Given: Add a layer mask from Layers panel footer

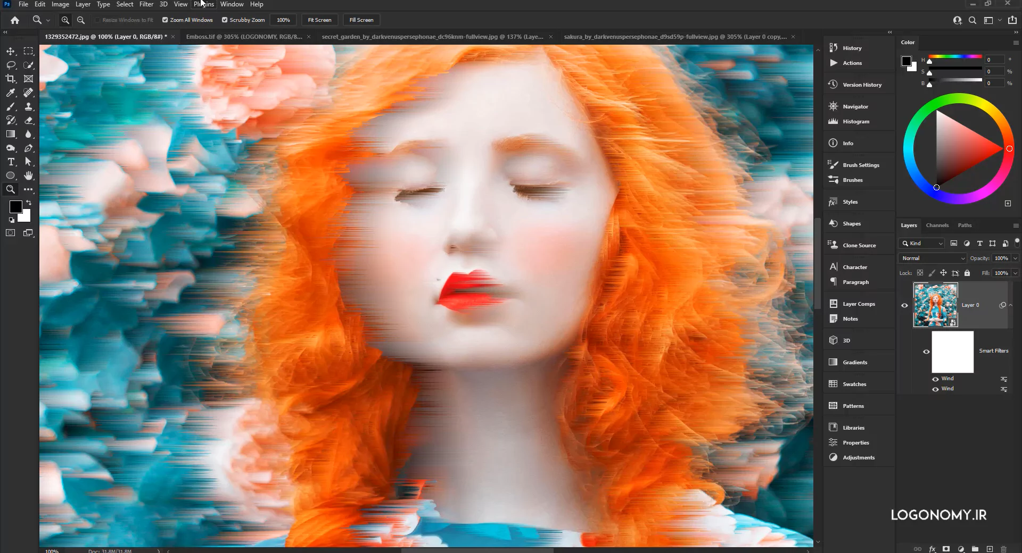Looking at the screenshot, I should coord(946,549).
